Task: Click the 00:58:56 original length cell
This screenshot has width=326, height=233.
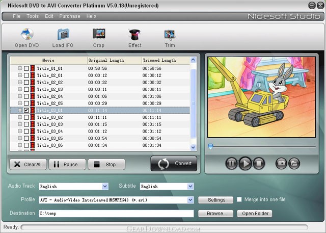Action: [x=97, y=68]
